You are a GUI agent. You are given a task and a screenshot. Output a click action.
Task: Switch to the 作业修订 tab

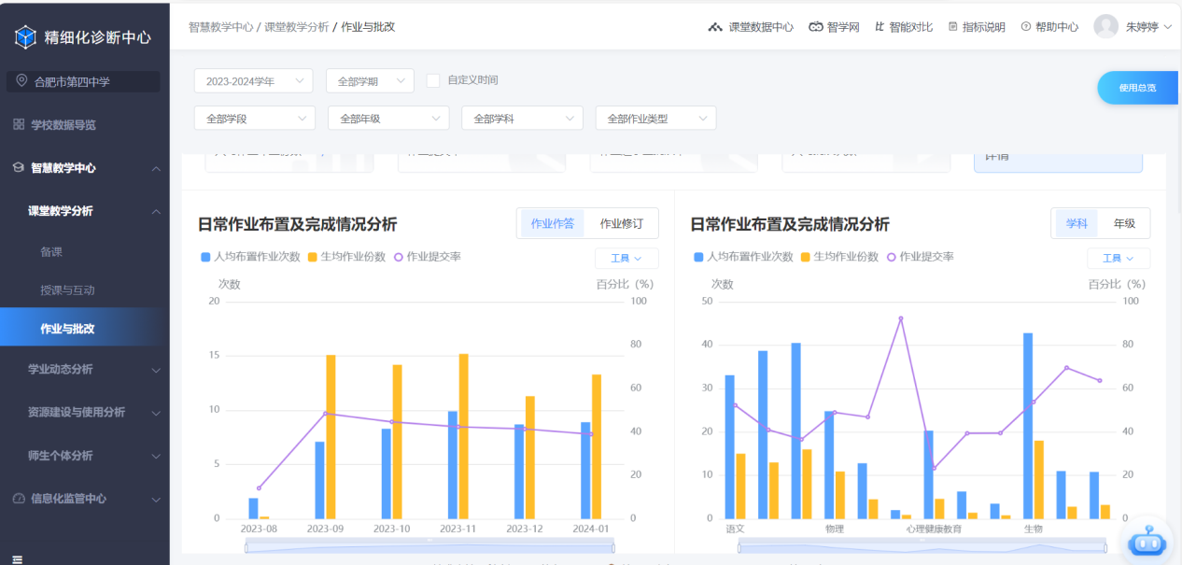click(x=621, y=223)
